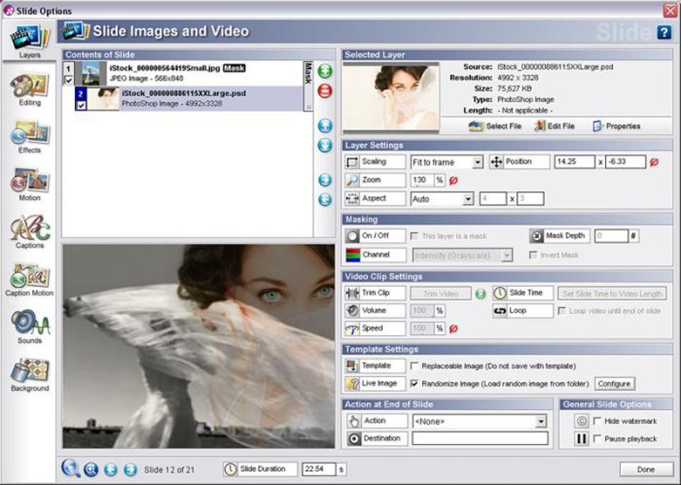Open the Action '<None>' dropdown
The height and width of the screenshot is (485, 681).
479,421
